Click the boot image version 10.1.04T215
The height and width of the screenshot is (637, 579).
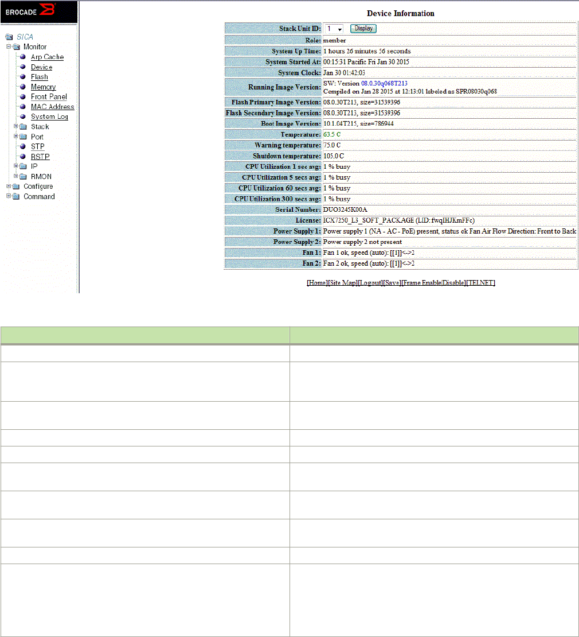(x=340, y=123)
